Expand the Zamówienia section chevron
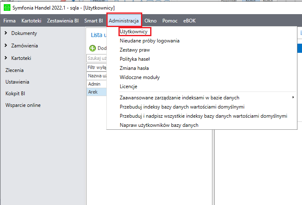This screenshot has width=302, height=205. point(6,46)
